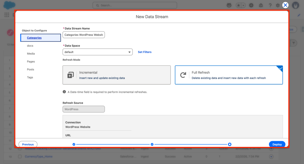Select Full Refresh mode option
The width and height of the screenshot is (304, 164).
[x=229, y=75]
